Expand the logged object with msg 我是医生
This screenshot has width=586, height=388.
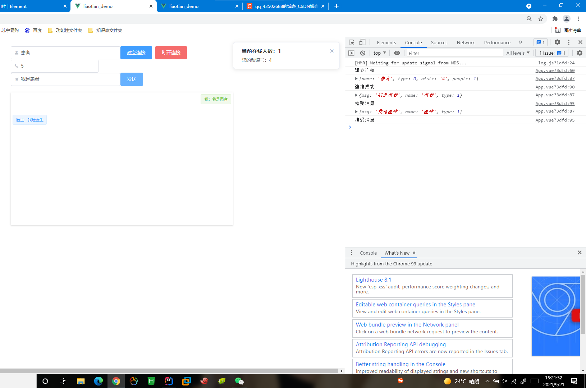tap(356, 112)
